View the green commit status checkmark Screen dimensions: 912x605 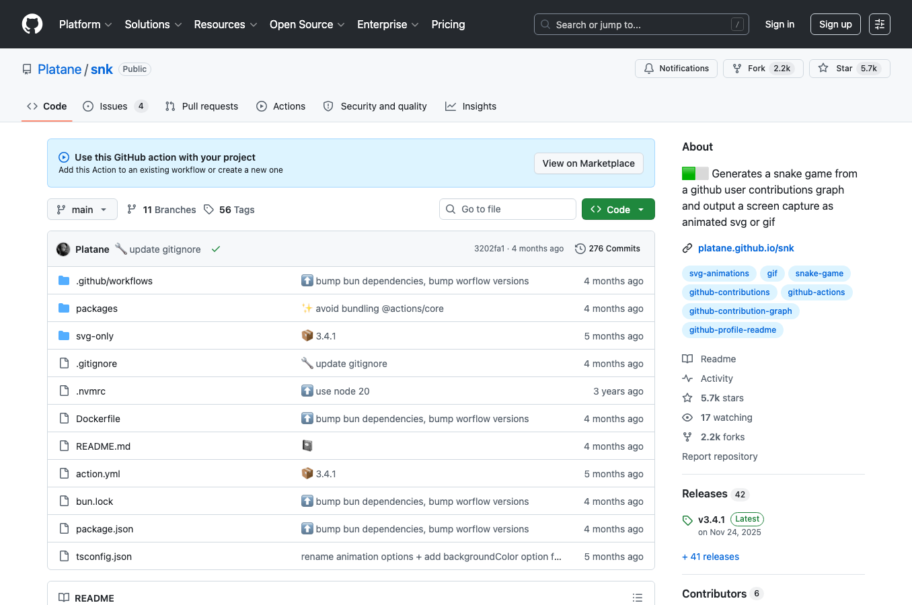216,249
